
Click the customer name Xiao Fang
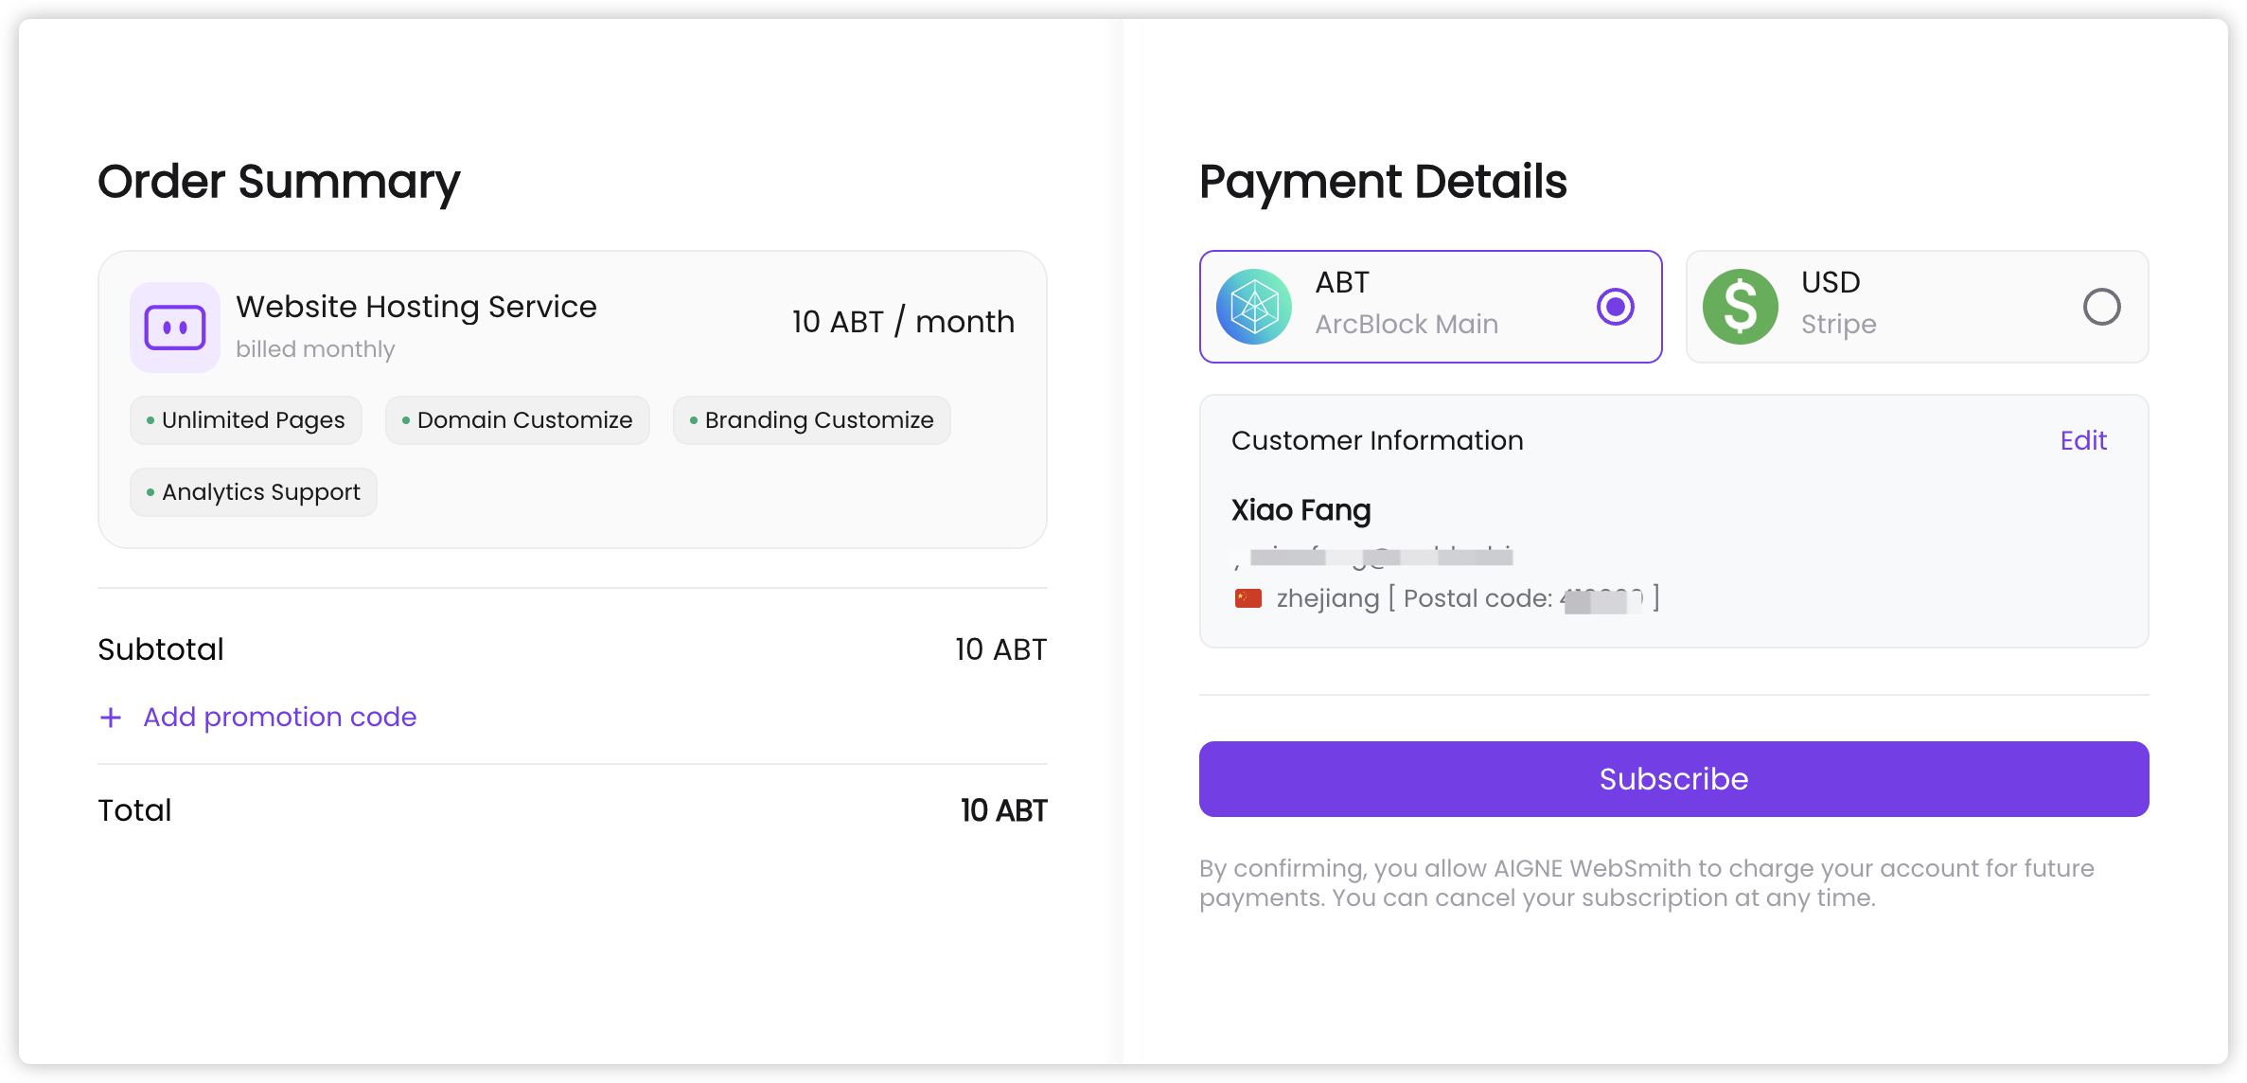[1301, 509]
